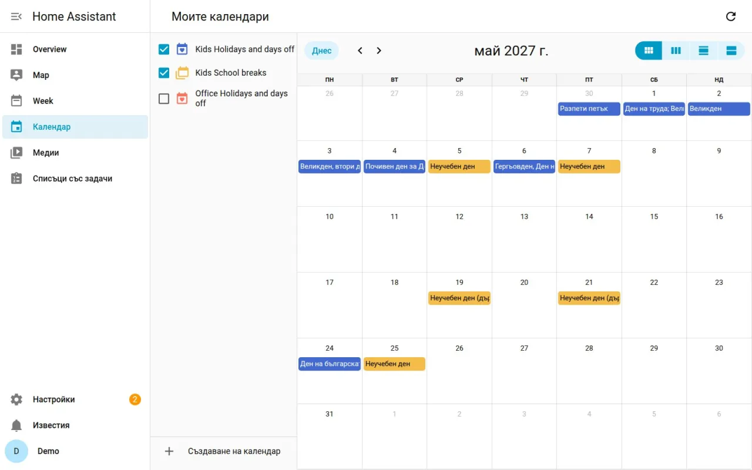The height and width of the screenshot is (470, 752).
Task: Collapse the Home Assistant sidebar menu icon
Action: (16, 16)
